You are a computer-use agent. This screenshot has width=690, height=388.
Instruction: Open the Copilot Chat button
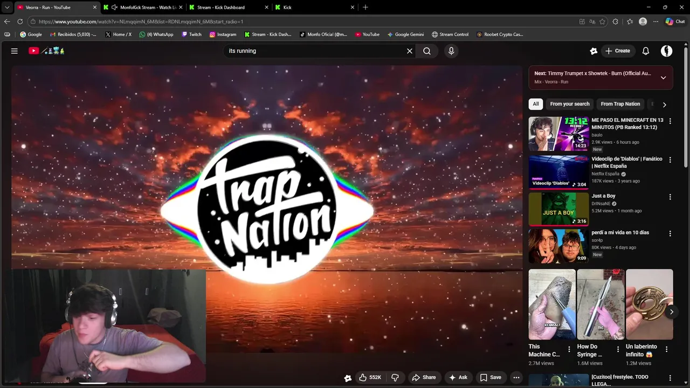click(x=675, y=22)
